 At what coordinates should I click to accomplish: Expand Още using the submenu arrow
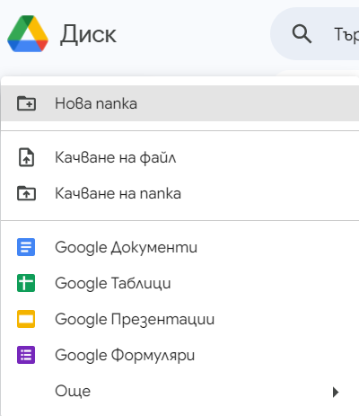336,392
